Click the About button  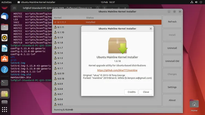(x=172, y=100)
